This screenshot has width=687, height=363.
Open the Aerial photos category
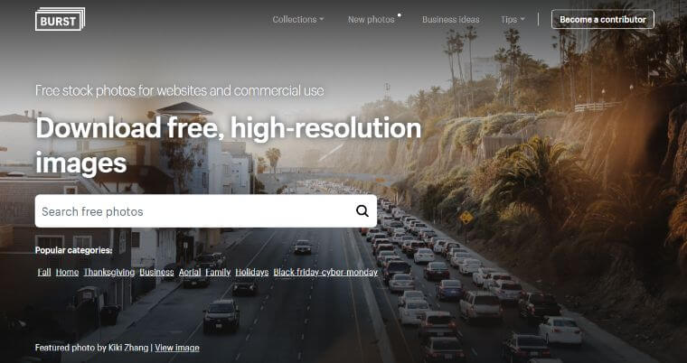[x=190, y=273]
